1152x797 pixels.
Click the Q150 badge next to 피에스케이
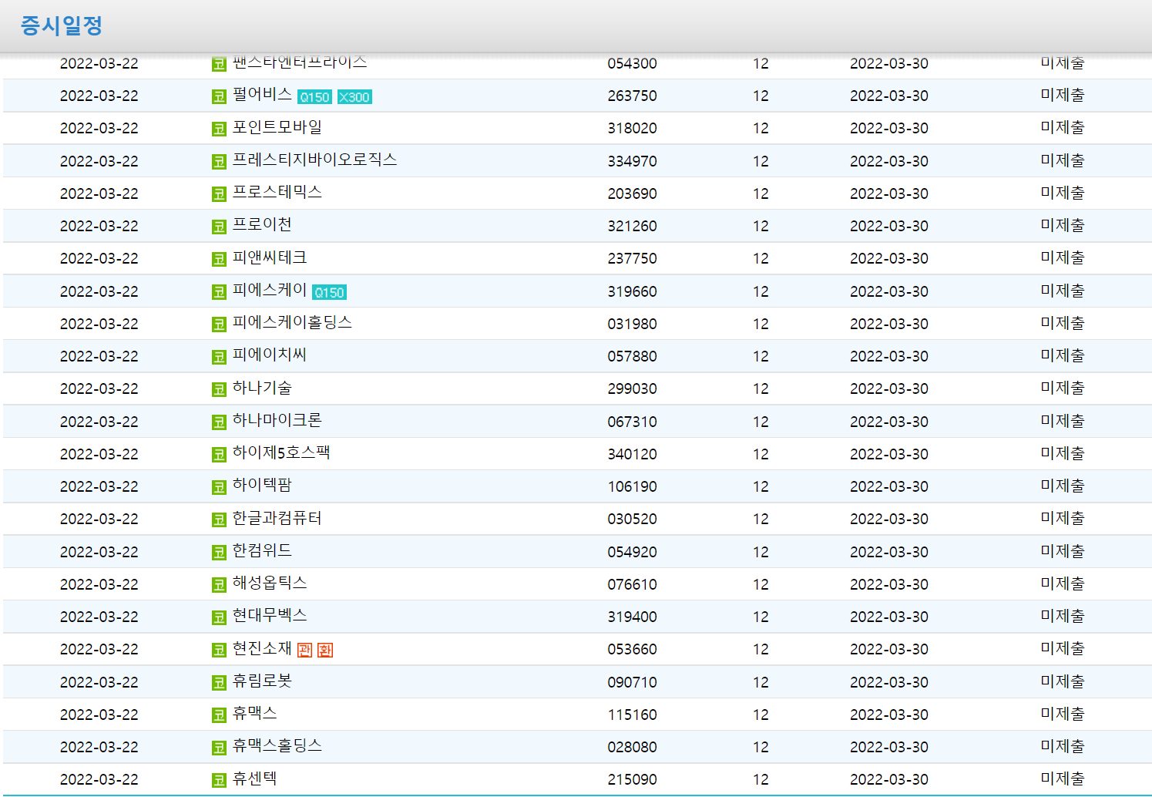329,292
